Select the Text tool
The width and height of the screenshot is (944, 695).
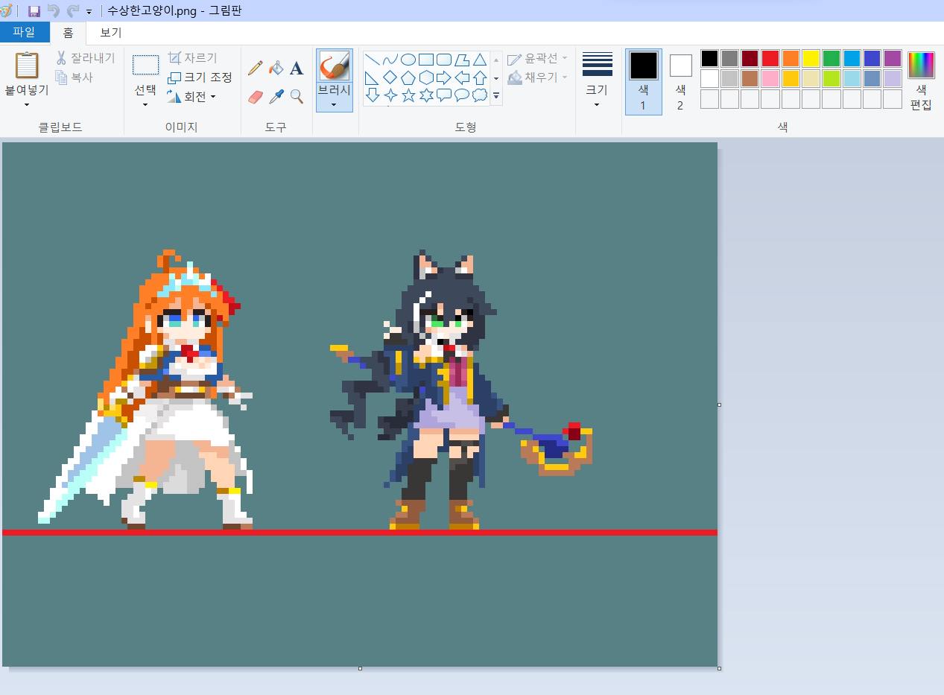[x=297, y=69]
